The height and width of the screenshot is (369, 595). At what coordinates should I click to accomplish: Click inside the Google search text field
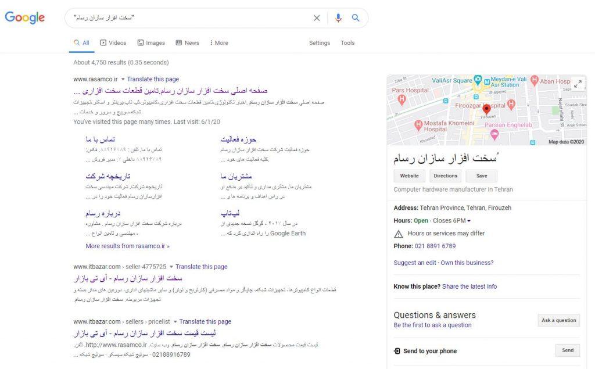coord(192,18)
